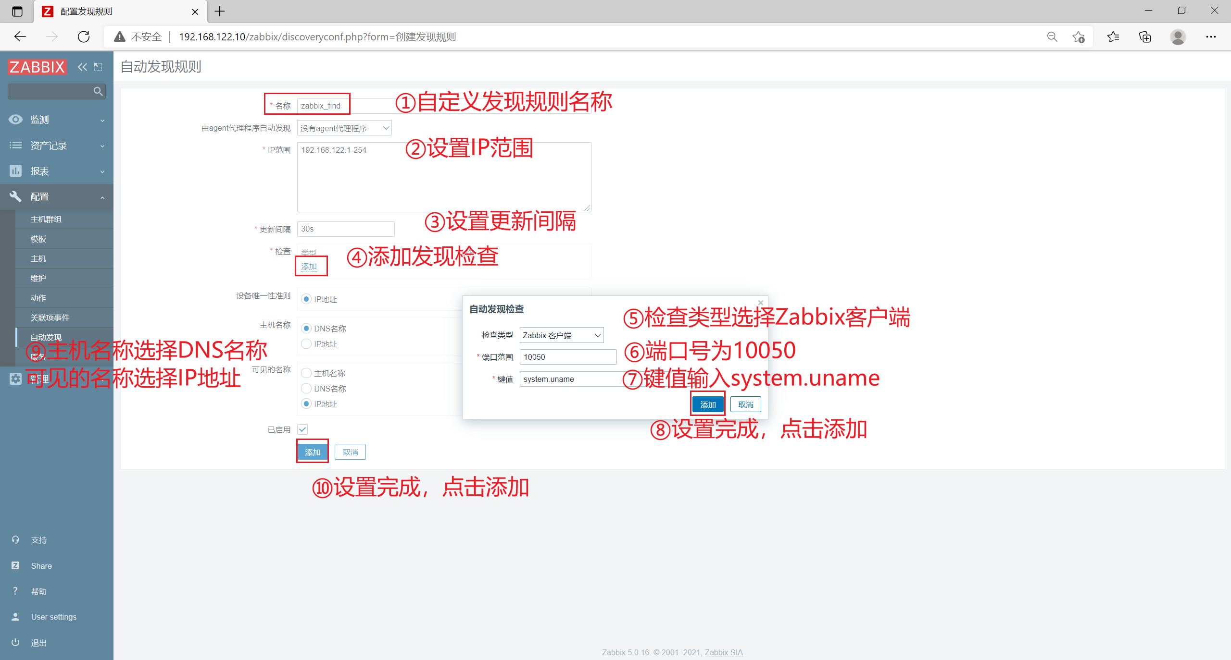This screenshot has height=660, width=1231.
Task: Toggle sidebar kiosk view icon
Action: (x=98, y=67)
